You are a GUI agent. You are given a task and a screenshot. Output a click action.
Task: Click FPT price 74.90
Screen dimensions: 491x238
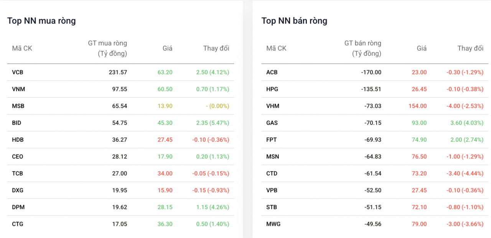419,140
